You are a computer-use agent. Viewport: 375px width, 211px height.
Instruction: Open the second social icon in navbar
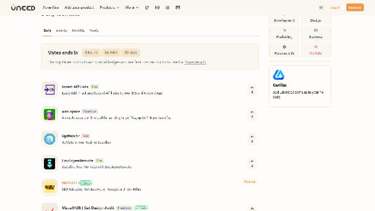(x=157, y=8)
